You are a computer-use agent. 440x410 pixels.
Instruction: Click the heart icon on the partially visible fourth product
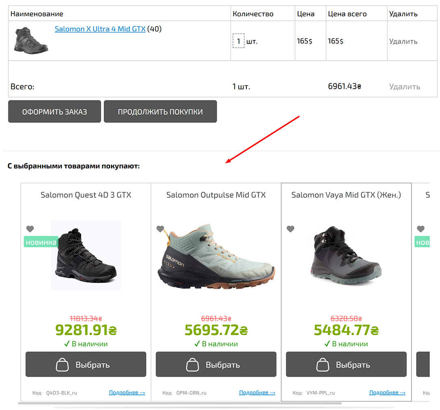pos(420,229)
